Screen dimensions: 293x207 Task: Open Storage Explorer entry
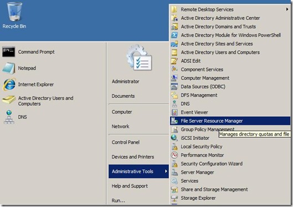tap(230, 198)
